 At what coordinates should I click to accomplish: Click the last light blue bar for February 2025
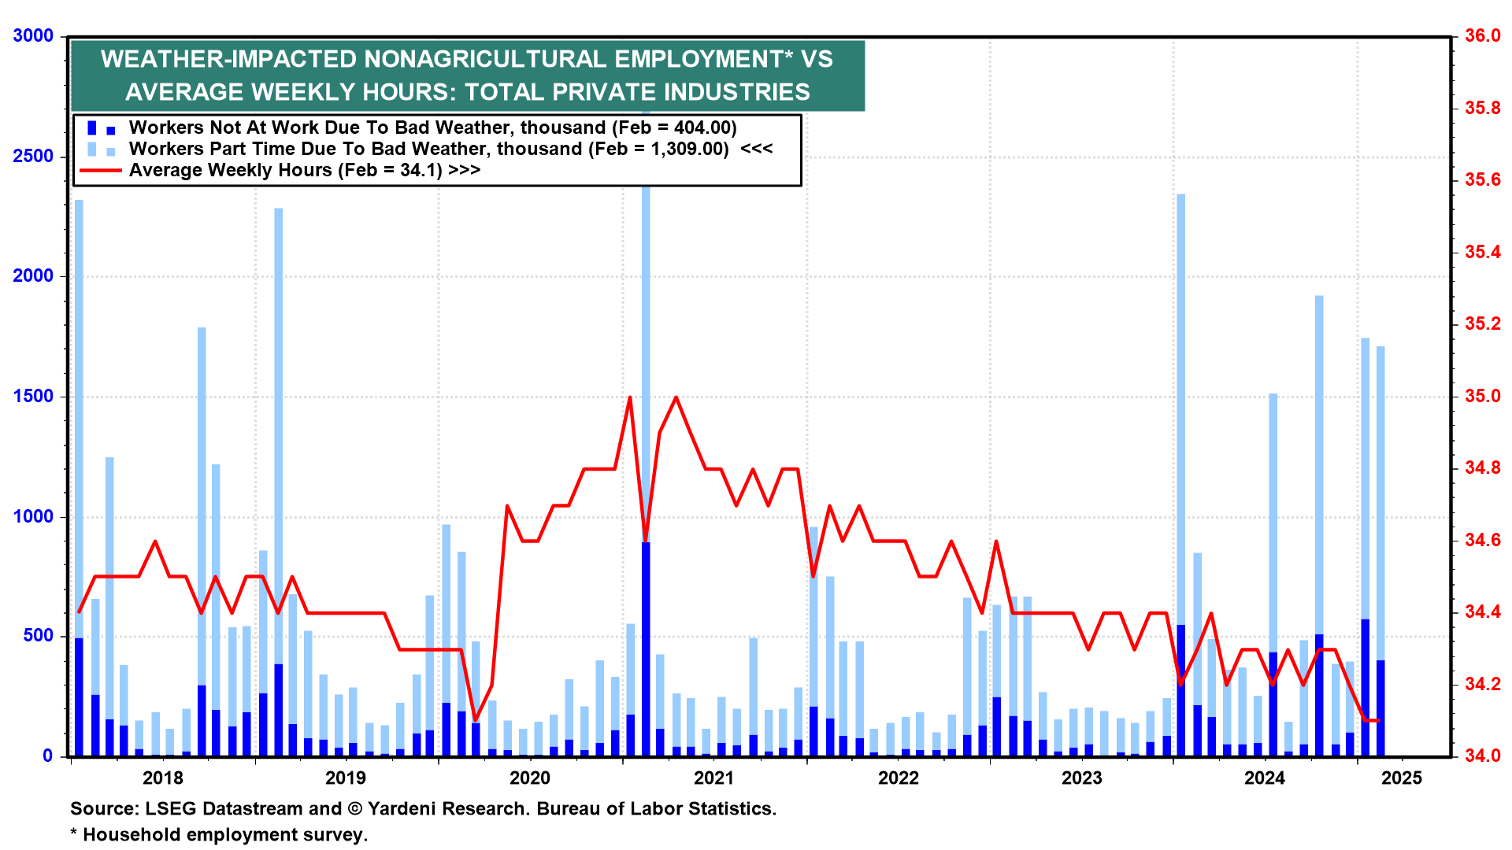[x=1380, y=504]
